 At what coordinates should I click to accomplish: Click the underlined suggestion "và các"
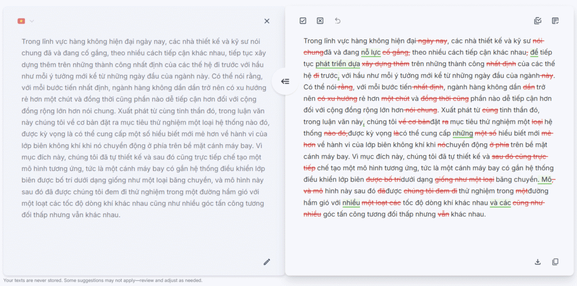[x=500, y=203]
